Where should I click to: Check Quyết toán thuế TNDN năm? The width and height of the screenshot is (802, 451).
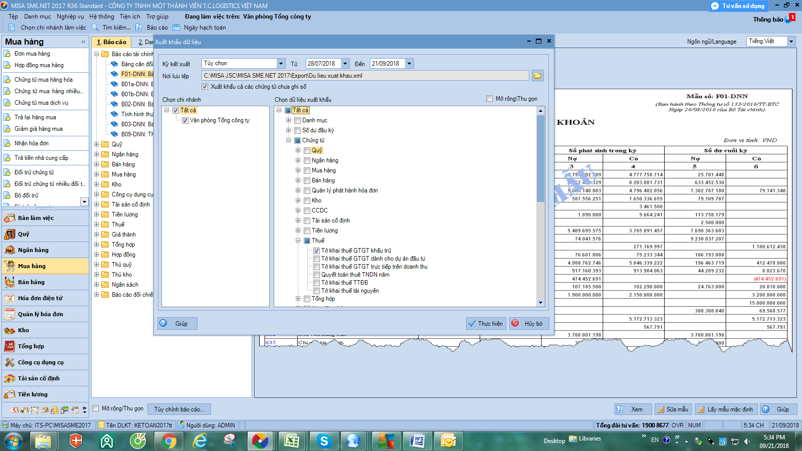317,275
